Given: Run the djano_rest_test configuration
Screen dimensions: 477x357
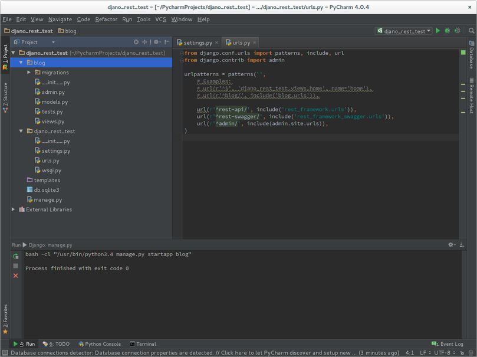Looking at the screenshot, I should click(x=437, y=31).
